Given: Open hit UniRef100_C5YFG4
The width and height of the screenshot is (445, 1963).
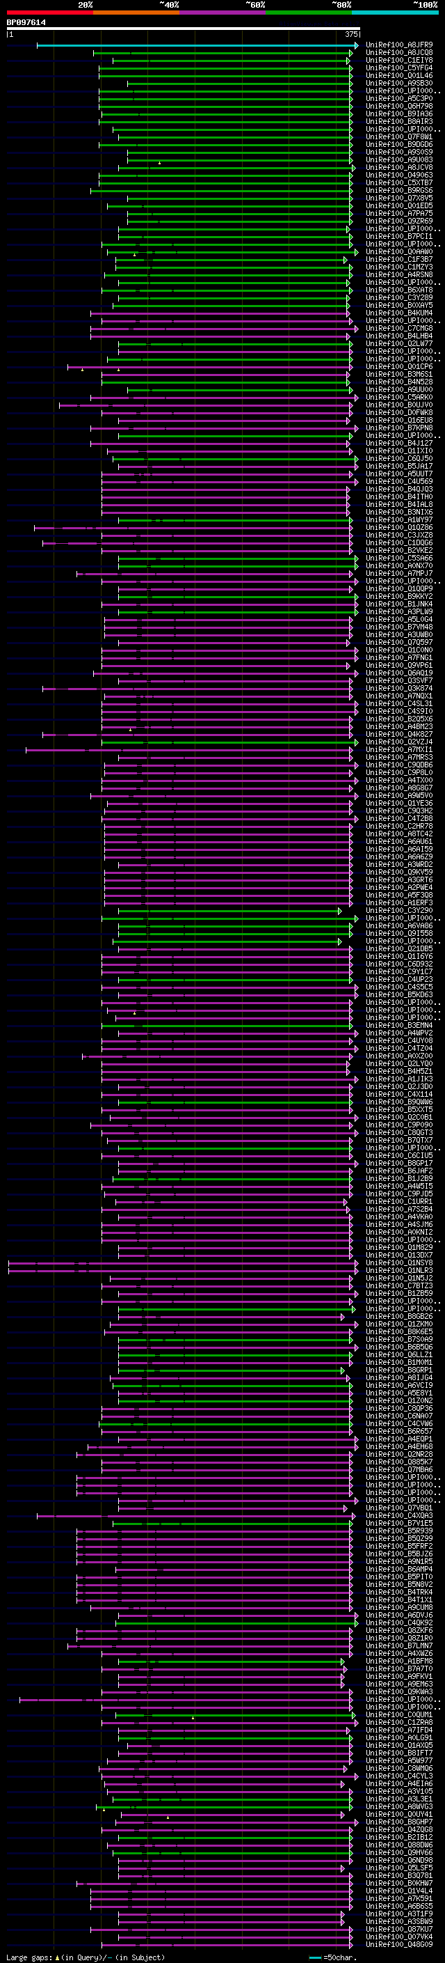Looking at the screenshot, I should pos(399,68).
